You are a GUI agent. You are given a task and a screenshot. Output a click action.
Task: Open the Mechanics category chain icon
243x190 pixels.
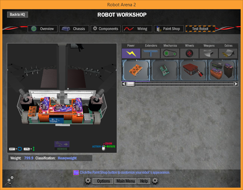click(170, 54)
